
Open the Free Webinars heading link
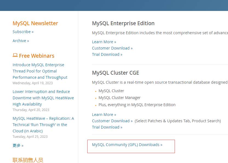[37, 56]
